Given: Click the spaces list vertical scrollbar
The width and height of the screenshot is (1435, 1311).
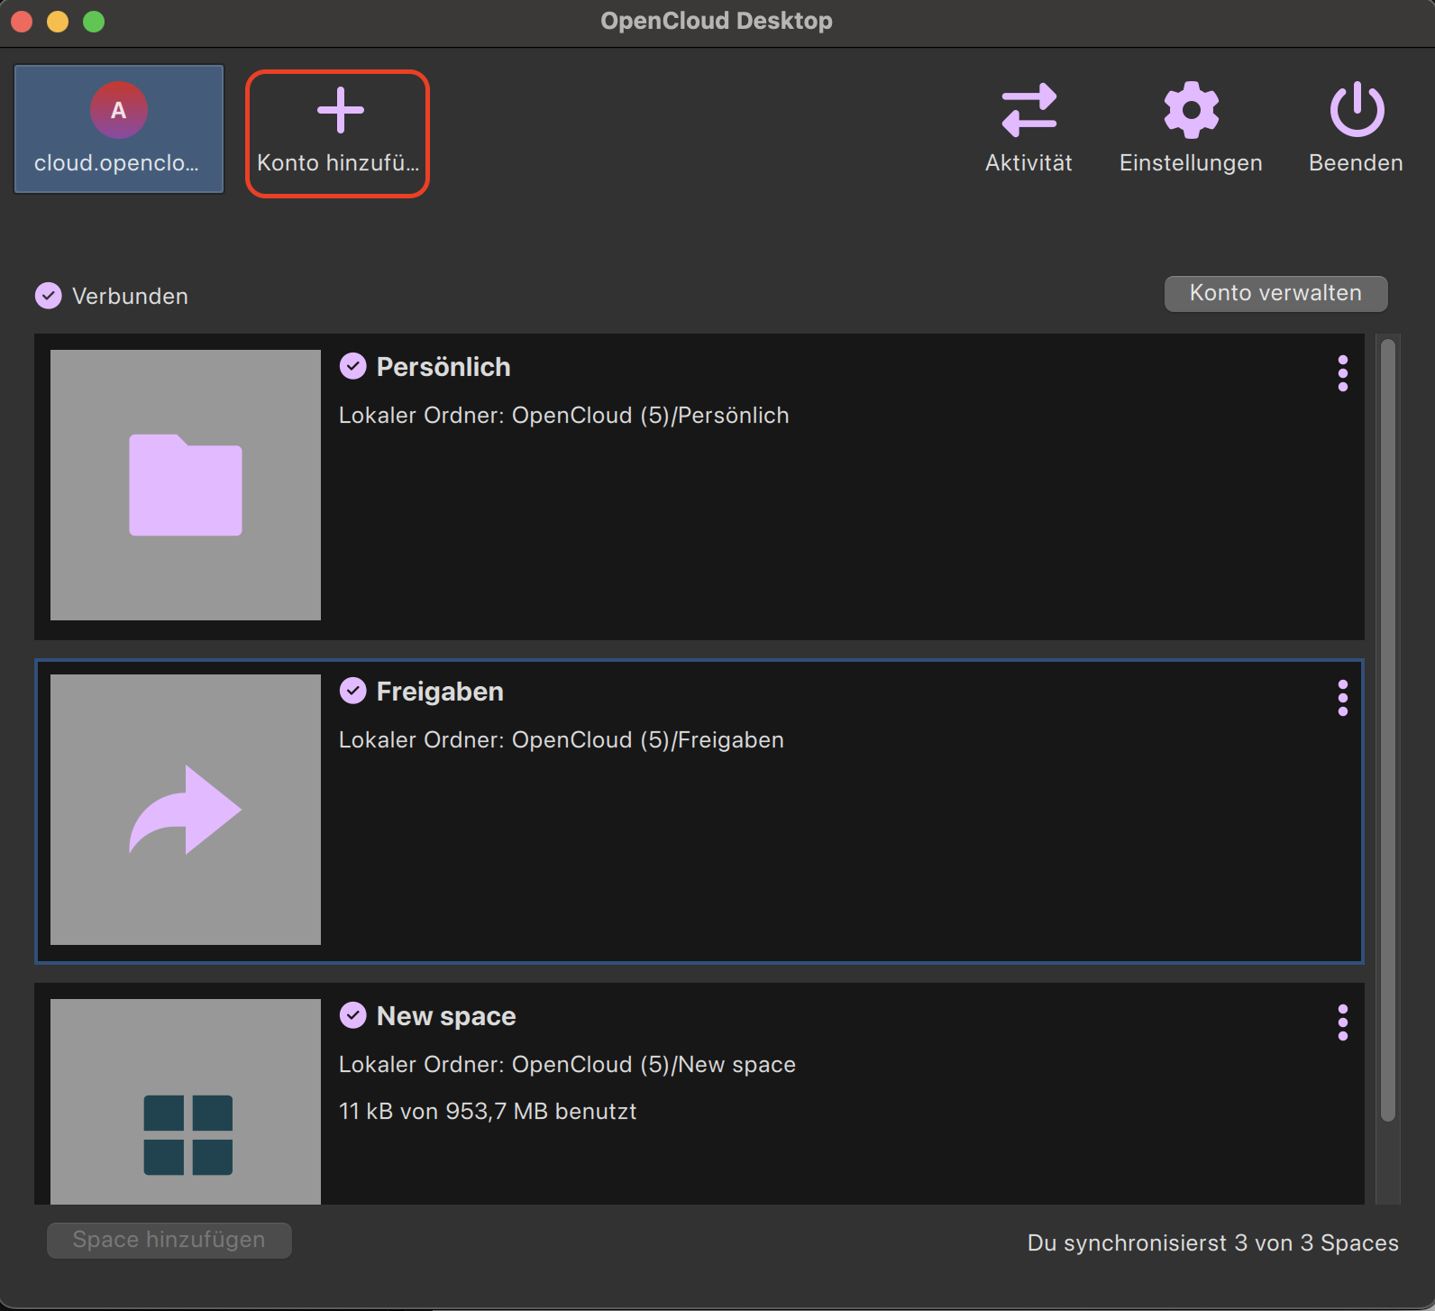Looking at the screenshot, I should point(1388,730).
